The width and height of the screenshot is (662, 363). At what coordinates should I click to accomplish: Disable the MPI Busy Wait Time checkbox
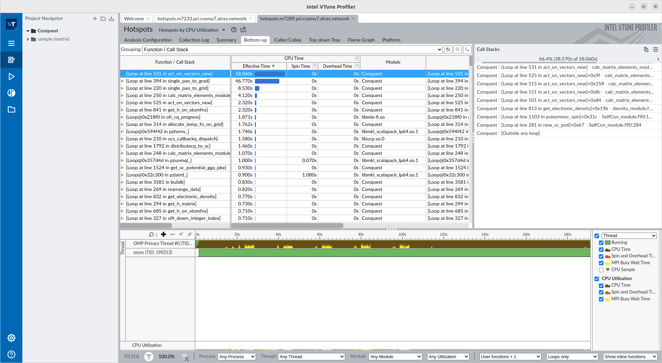[x=602, y=263]
